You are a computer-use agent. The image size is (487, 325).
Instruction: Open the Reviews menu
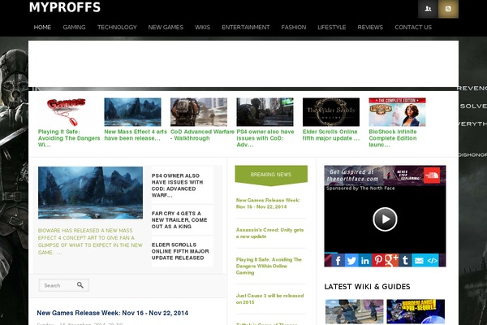[x=370, y=28]
